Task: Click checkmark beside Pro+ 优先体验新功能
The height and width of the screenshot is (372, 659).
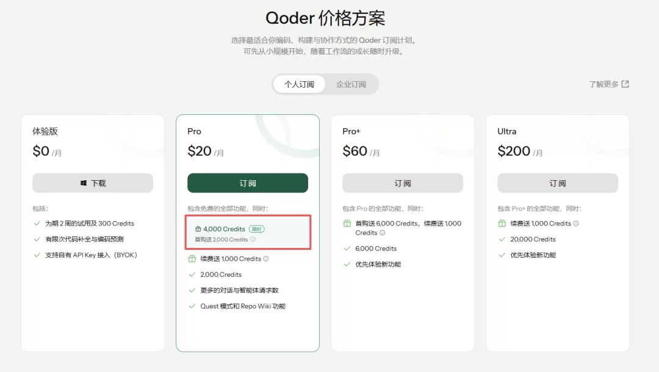Action: [x=347, y=264]
